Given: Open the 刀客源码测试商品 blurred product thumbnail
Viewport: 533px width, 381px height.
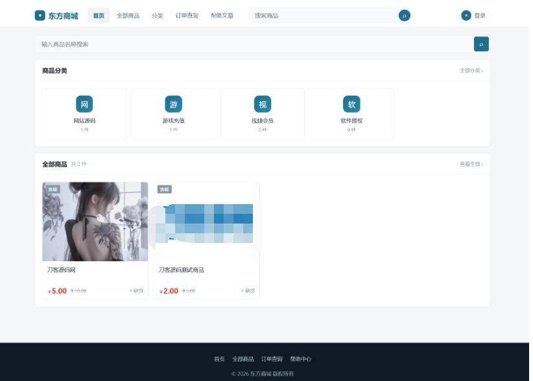Looking at the screenshot, I should [x=207, y=222].
